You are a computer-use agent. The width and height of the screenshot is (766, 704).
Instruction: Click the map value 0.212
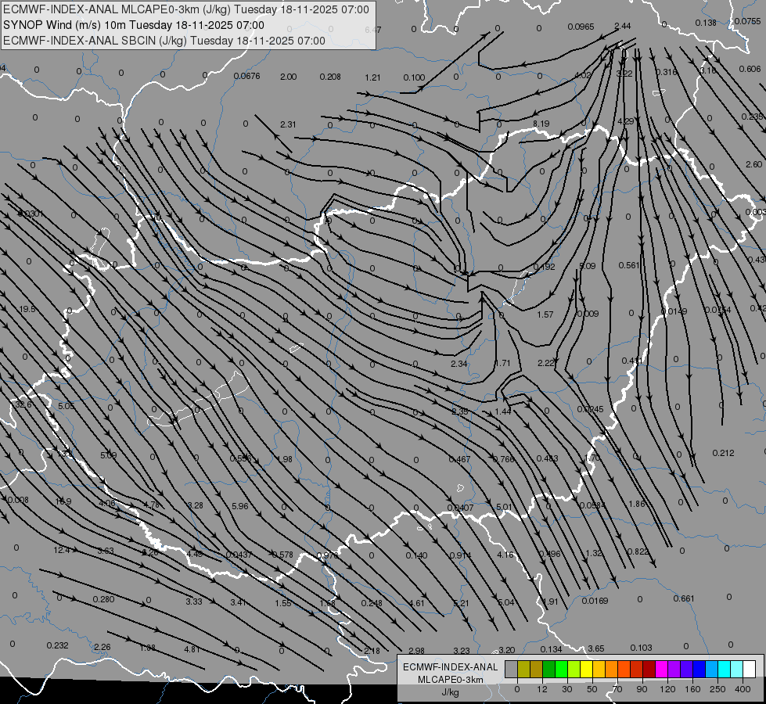click(x=723, y=453)
